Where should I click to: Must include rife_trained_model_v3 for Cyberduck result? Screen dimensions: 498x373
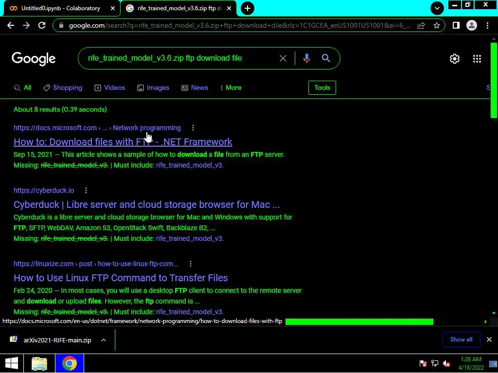[190, 238]
